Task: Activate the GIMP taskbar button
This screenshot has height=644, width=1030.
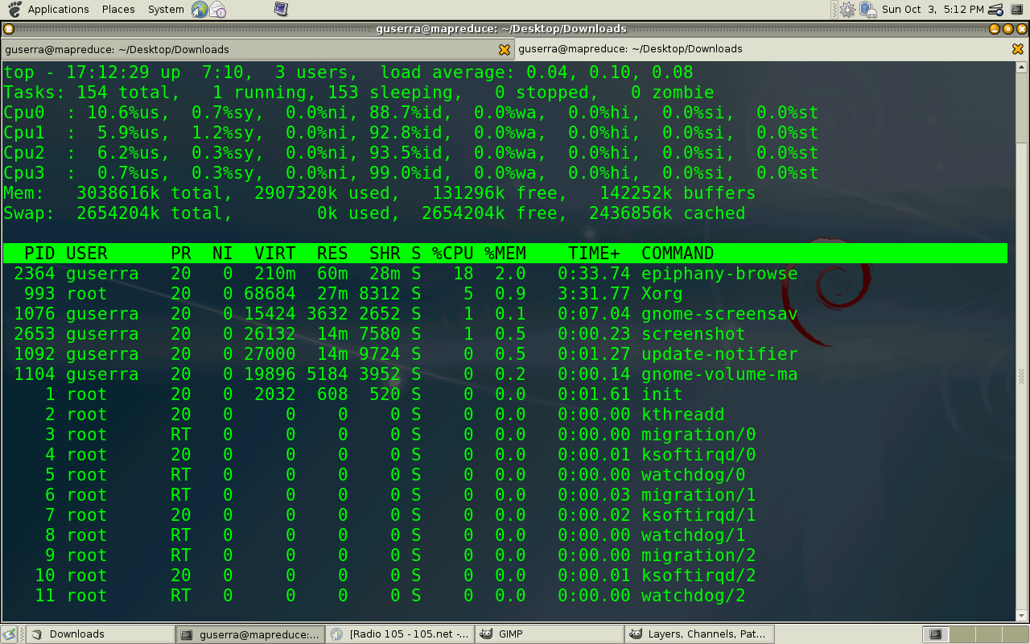Action: tap(550, 634)
